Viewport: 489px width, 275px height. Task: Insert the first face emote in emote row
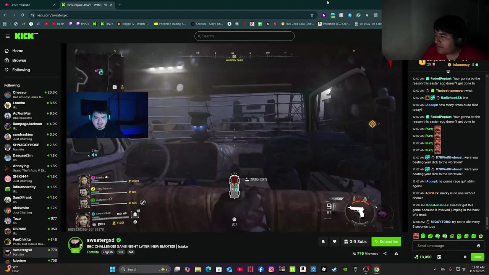pos(416,236)
